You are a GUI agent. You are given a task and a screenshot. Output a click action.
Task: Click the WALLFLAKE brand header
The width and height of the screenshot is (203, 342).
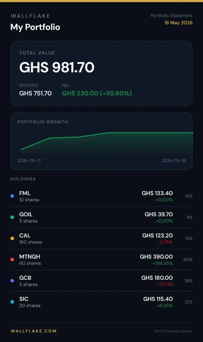(x=30, y=16)
